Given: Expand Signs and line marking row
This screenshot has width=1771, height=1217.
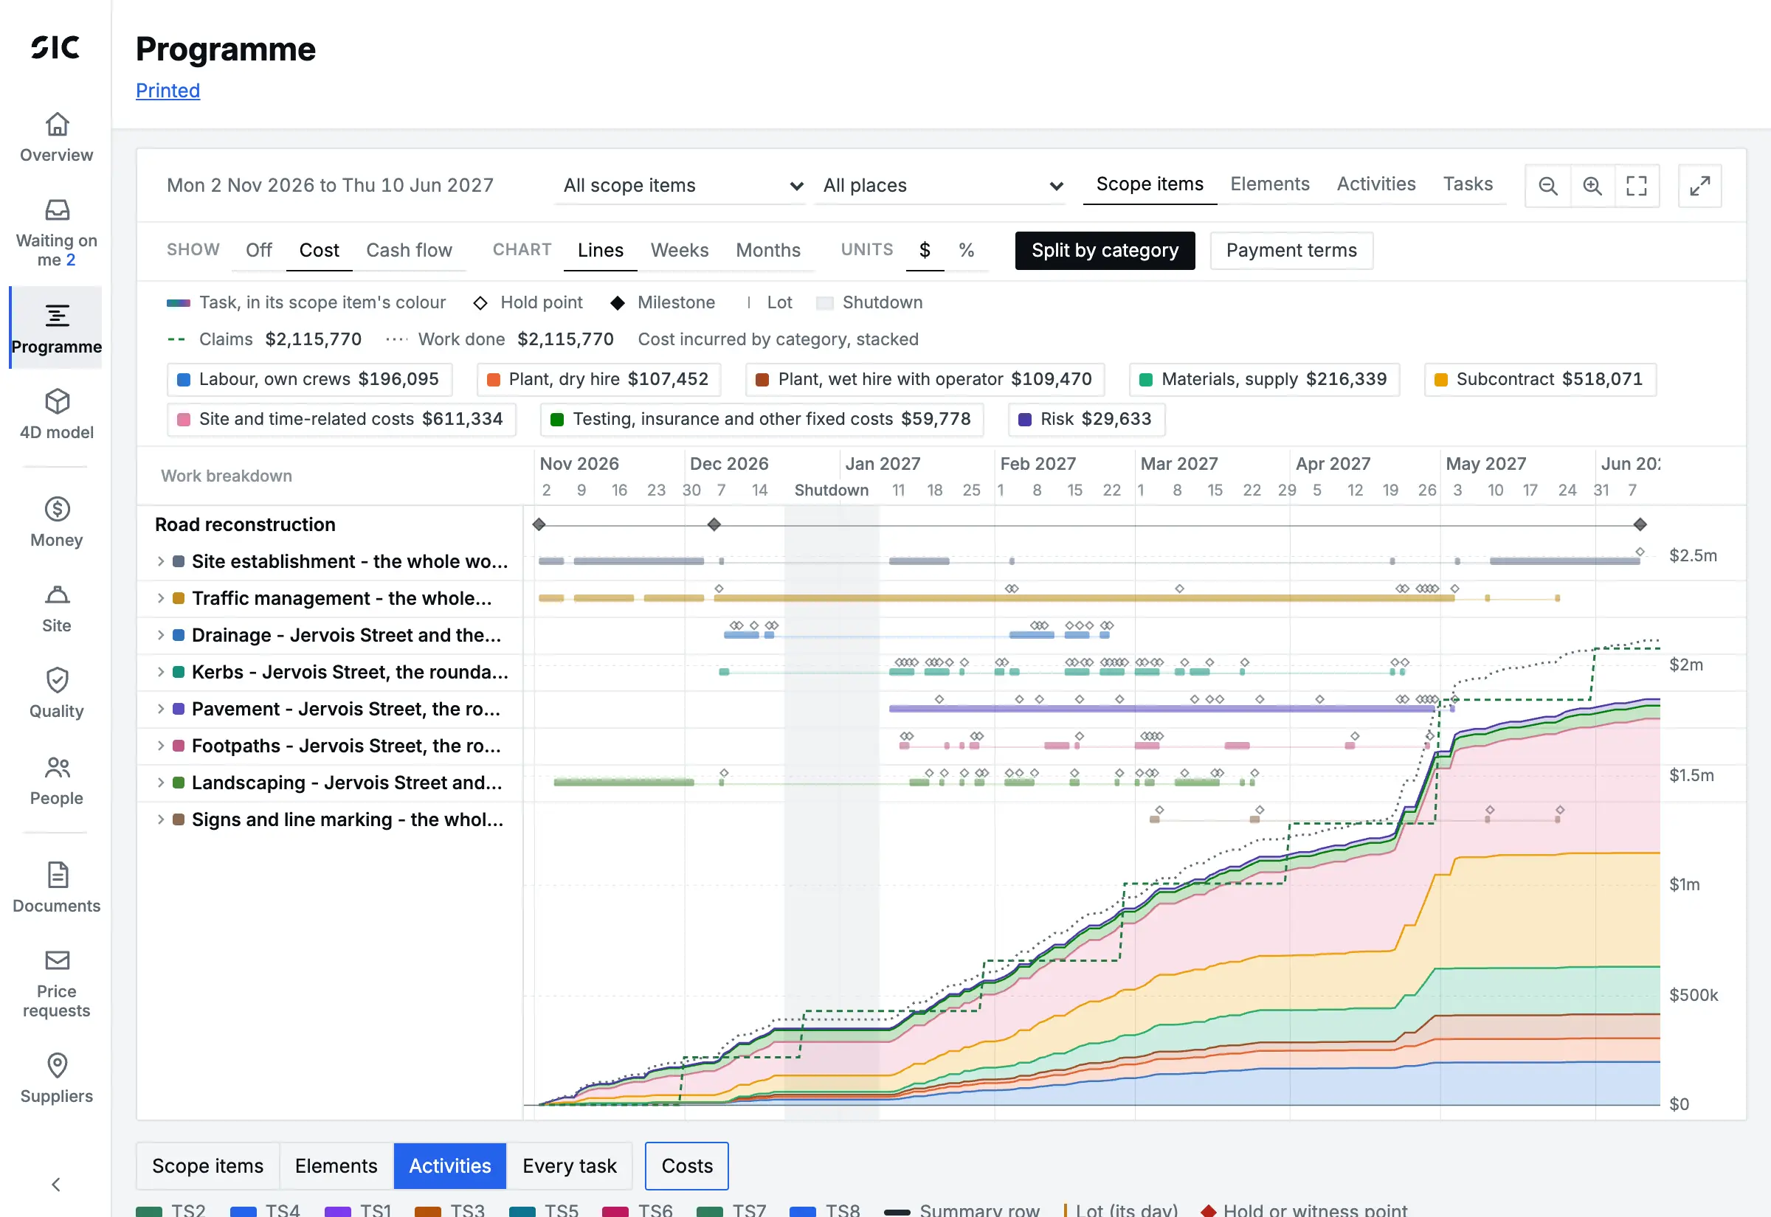Looking at the screenshot, I should pos(161,819).
